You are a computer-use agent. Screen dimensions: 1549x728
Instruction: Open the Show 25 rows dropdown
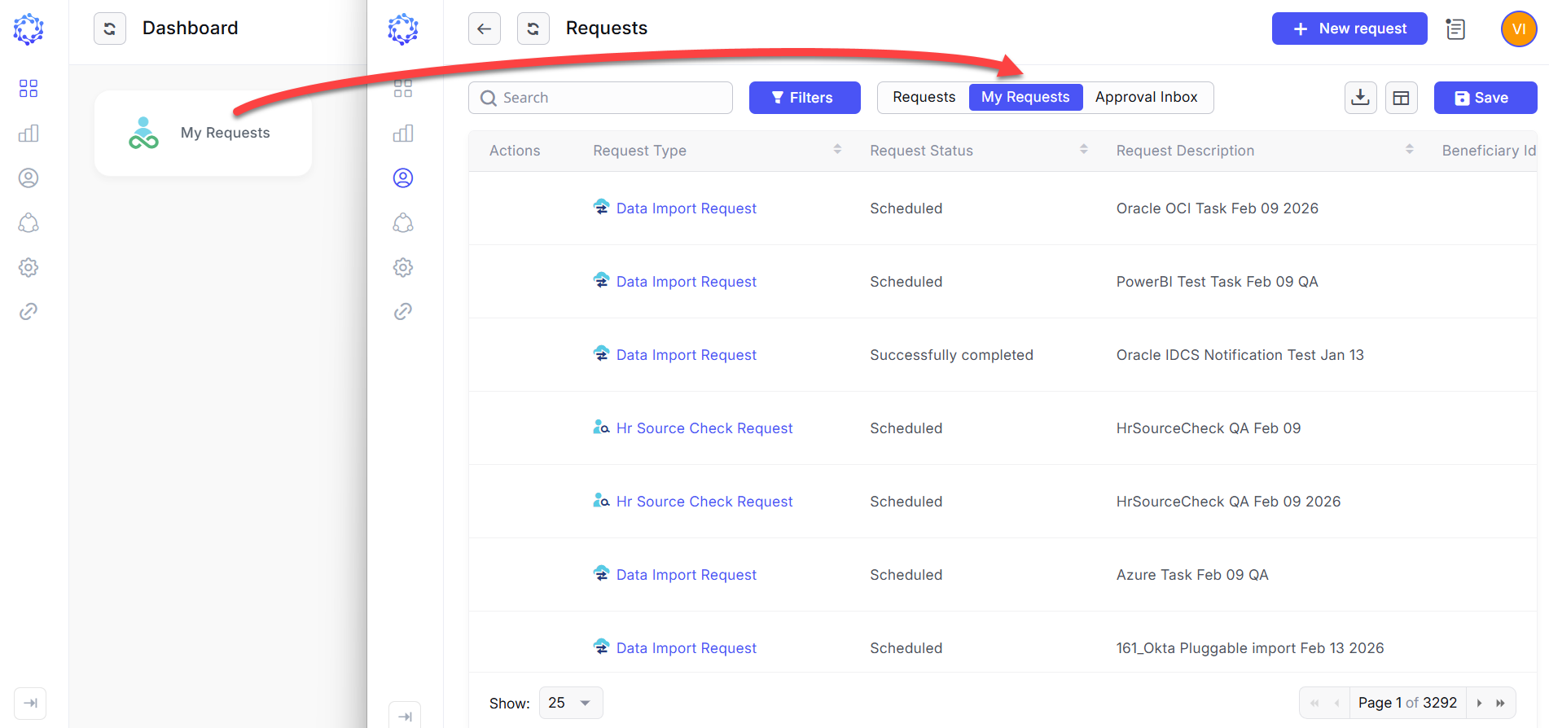click(x=570, y=703)
